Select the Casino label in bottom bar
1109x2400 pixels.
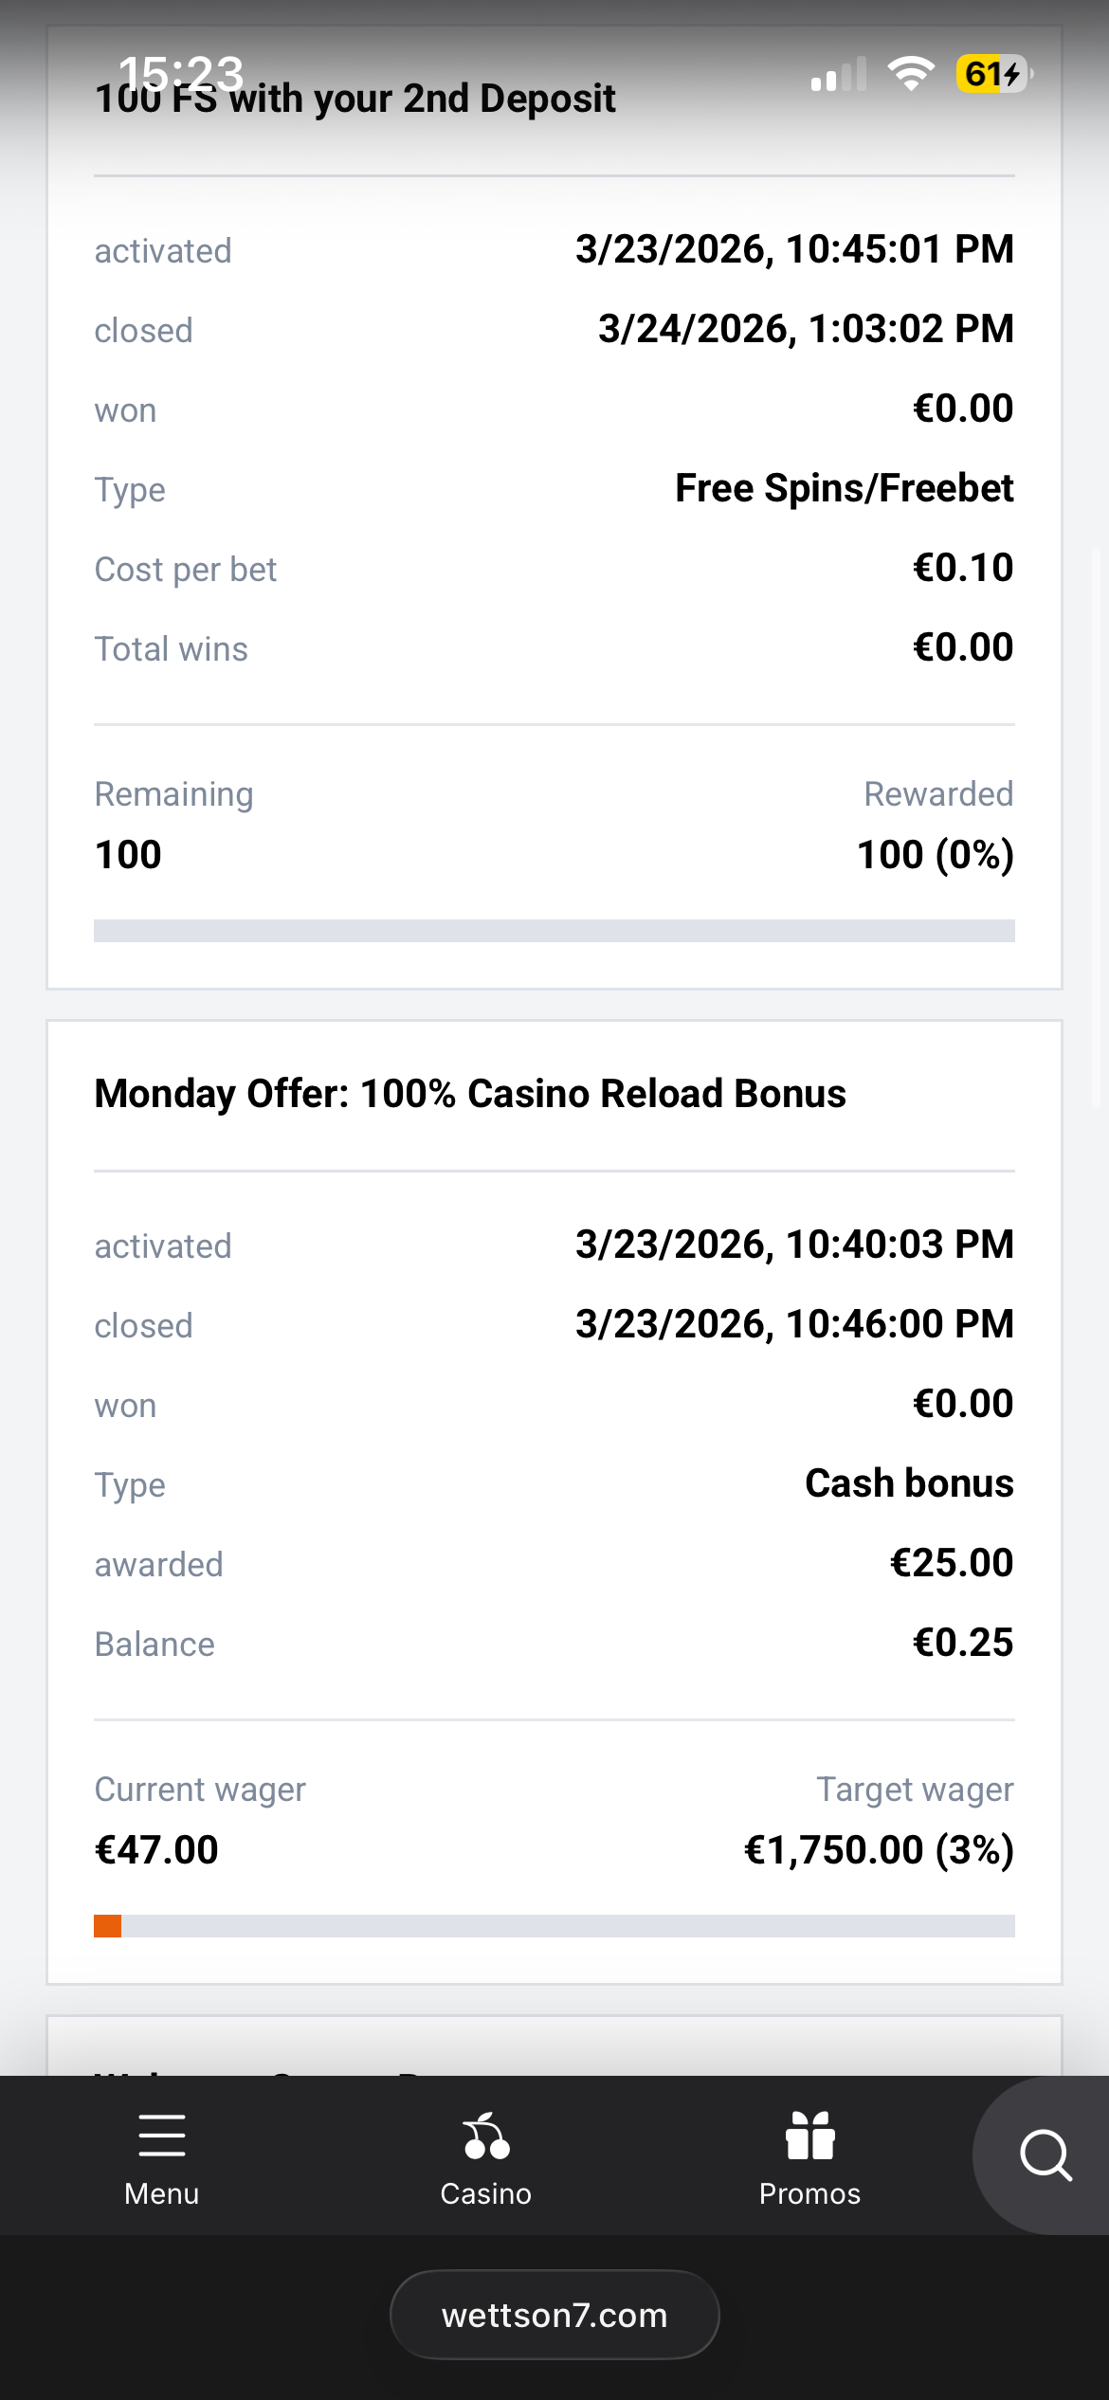(486, 2193)
